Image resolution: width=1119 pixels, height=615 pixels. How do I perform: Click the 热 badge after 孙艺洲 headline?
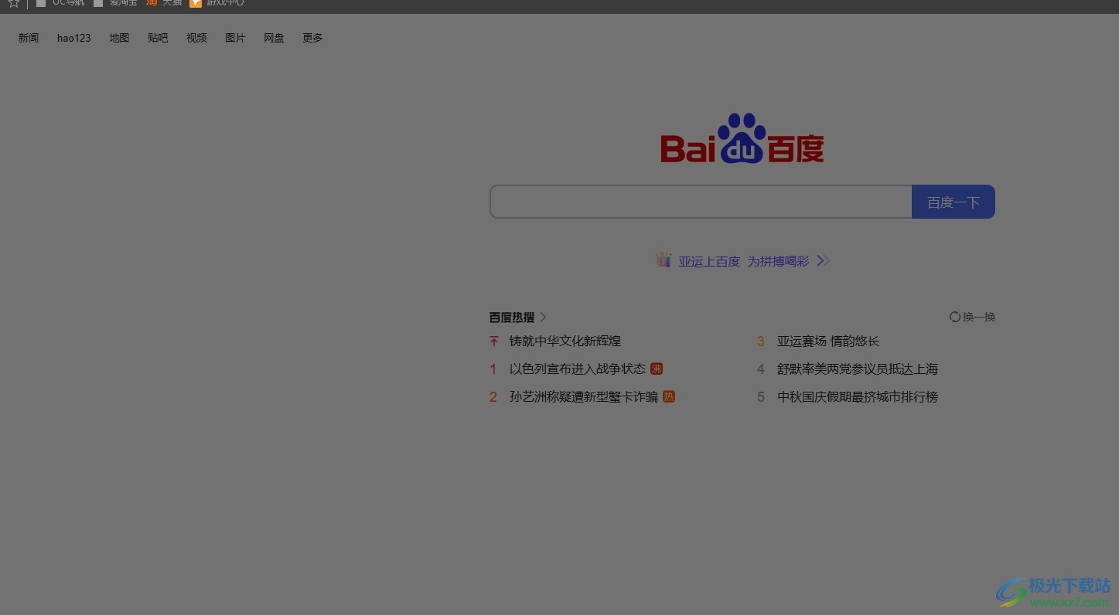[x=669, y=397]
